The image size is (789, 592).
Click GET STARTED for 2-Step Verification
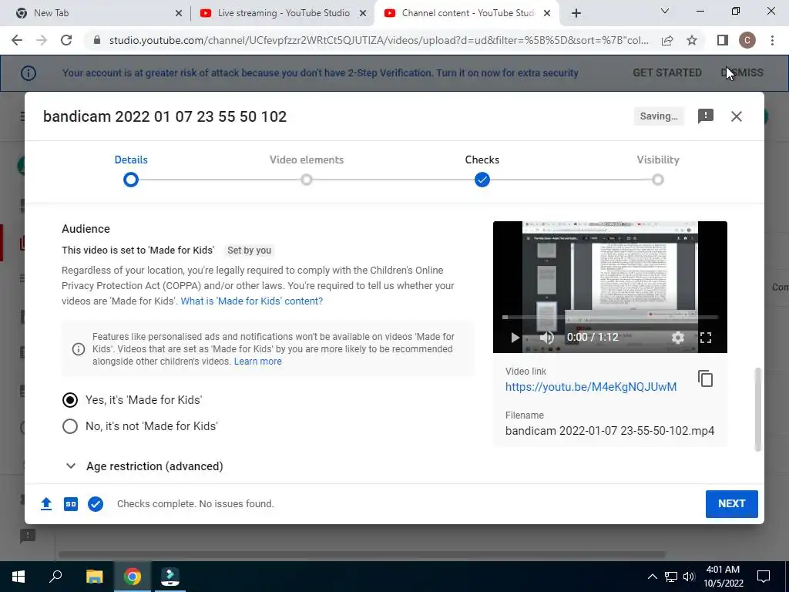pyautogui.click(x=666, y=73)
